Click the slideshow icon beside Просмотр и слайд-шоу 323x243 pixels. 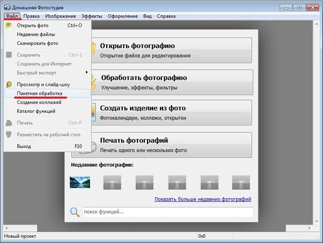(x=9, y=85)
